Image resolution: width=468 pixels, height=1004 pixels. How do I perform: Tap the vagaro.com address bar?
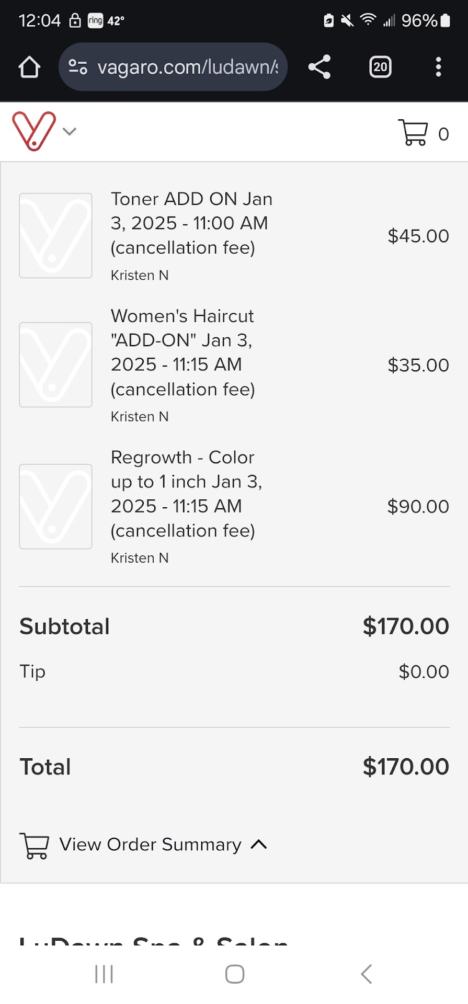tap(187, 67)
